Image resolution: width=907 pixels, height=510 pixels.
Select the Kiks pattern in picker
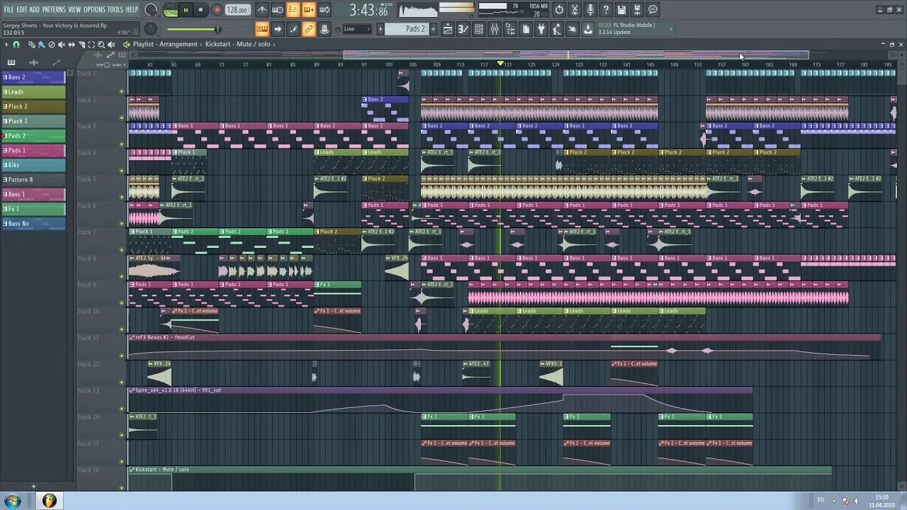[33, 165]
